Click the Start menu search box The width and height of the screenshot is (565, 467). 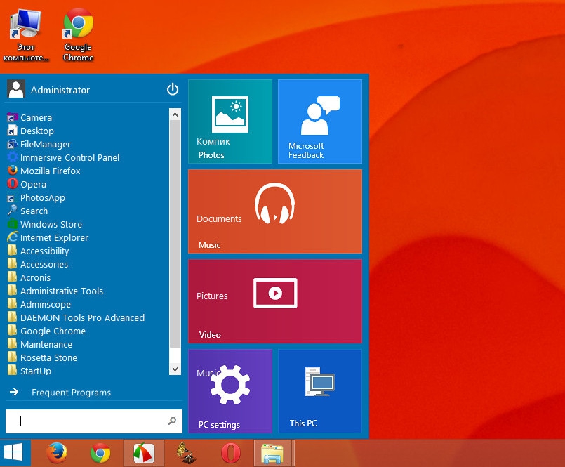pyautogui.click(x=93, y=421)
